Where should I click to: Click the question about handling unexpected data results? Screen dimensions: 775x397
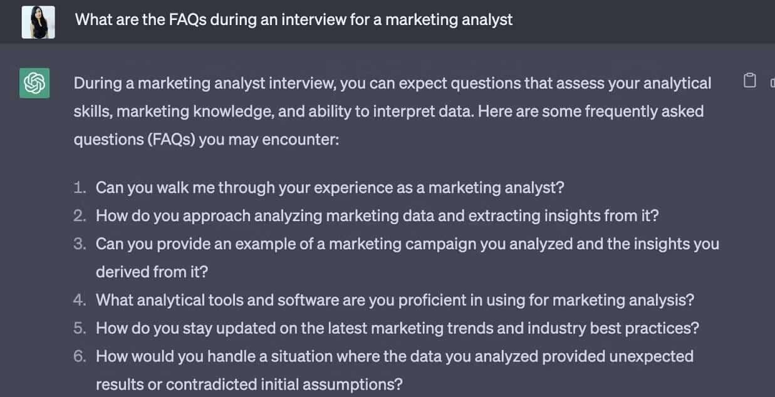[394, 356]
